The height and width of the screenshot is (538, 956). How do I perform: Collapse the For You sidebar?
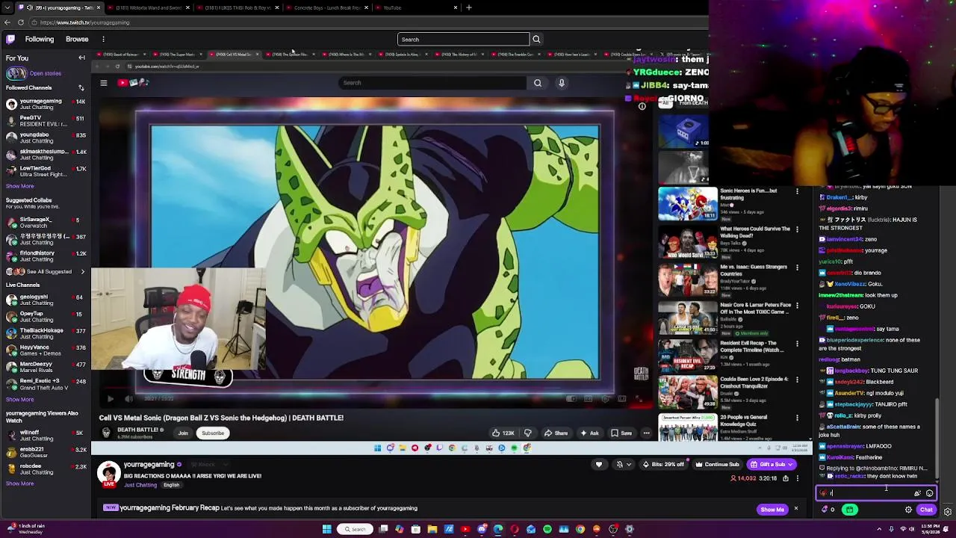click(x=82, y=58)
